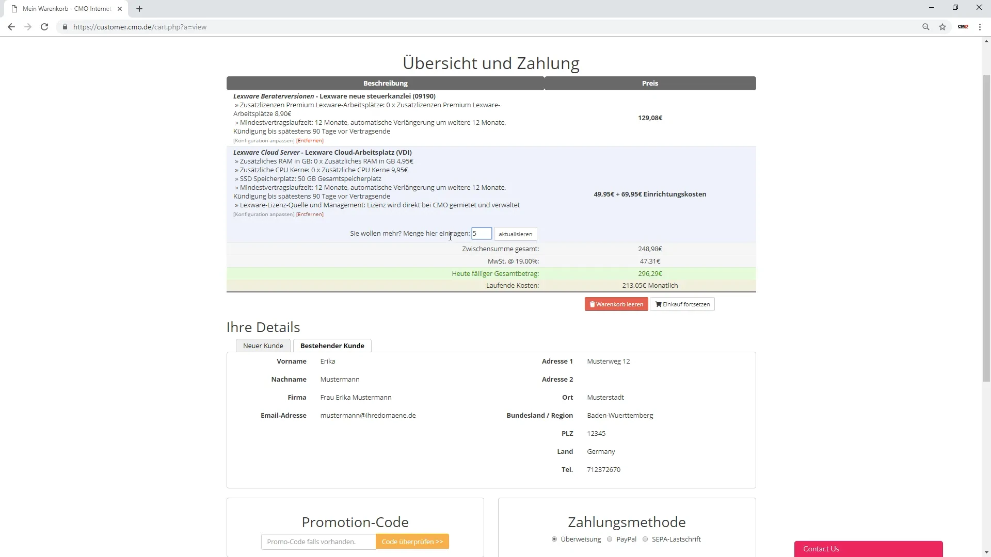Click the 49,95€ + 69,95€ Einrichtungskosten price
991x557 pixels.
click(650, 194)
